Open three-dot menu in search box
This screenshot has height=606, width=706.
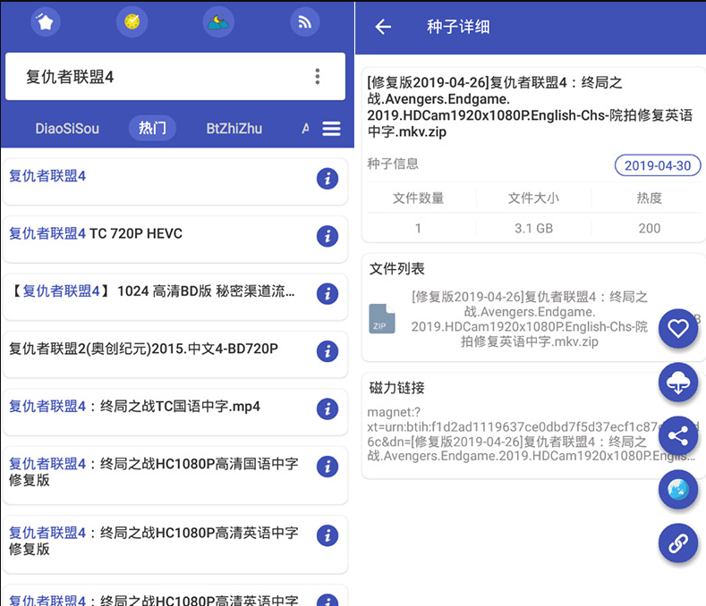[x=318, y=77]
